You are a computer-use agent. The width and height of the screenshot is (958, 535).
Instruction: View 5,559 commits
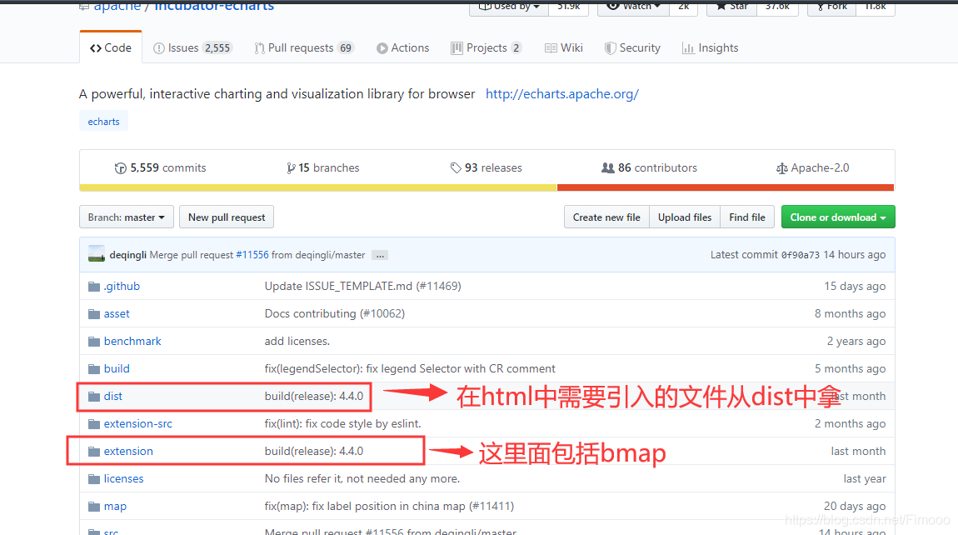coord(161,167)
